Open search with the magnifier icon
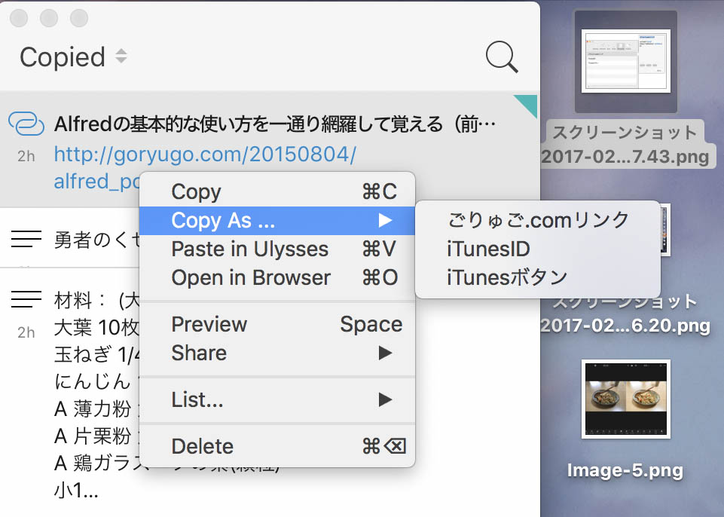 pos(500,56)
